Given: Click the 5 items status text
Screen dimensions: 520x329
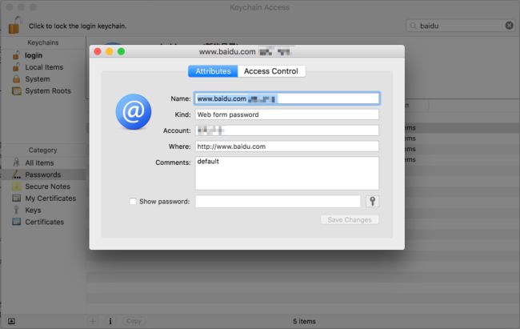Looking at the screenshot, I should [x=304, y=321].
